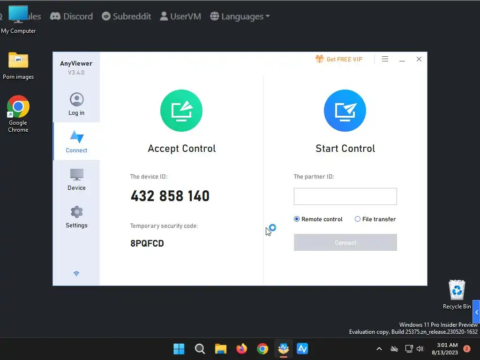Close the AnyViewer window
Image resolution: width=480 pixels, height=360 pixels.
coord(419,59)
